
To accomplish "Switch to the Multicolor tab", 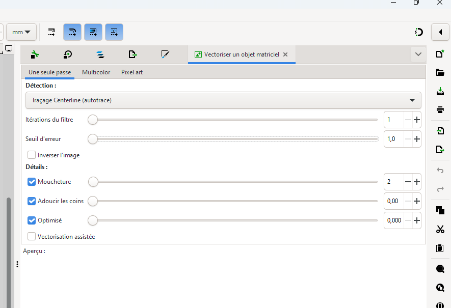I will pos(96,72).
